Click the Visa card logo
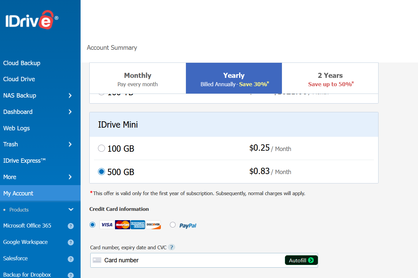Image resolution: width=418 pixels, height=278 pixels. pyautogui.click(x=107, y=225)
